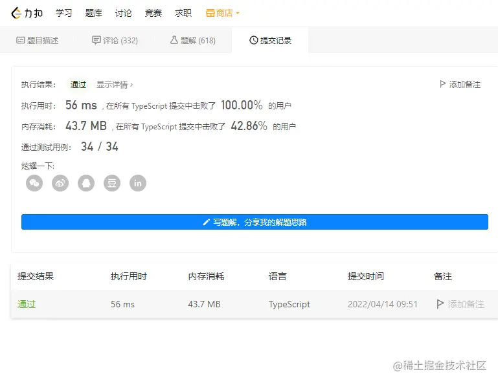Open the 求职 page

(183, 13)
